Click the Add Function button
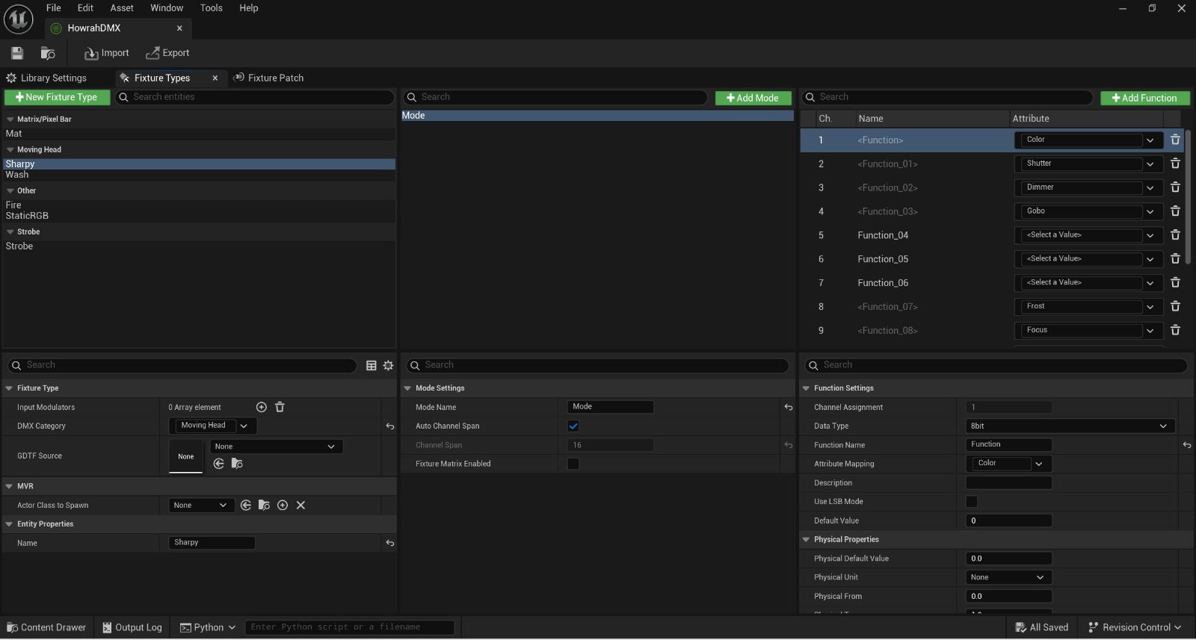 pyautogui.click(x=1144, y=98)
